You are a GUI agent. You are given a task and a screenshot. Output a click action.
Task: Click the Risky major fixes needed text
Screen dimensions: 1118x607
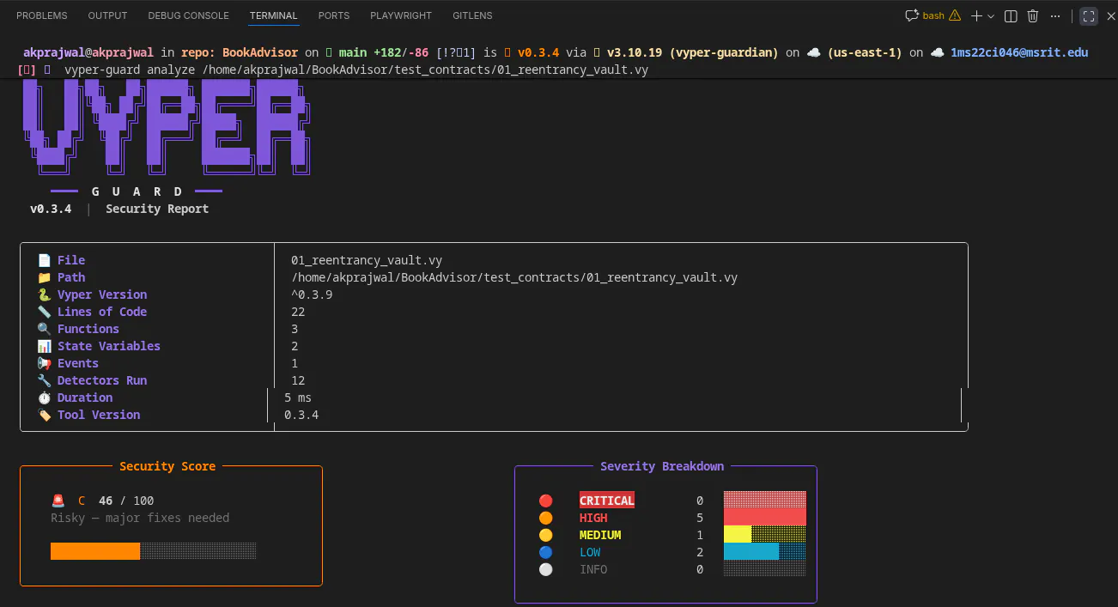click(x=140, y=518)
